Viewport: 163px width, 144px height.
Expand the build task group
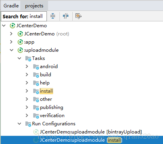pos(27,75)
